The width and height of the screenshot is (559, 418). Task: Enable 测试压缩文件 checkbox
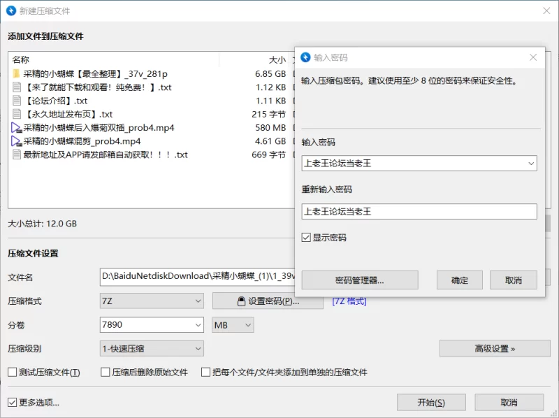12,373
